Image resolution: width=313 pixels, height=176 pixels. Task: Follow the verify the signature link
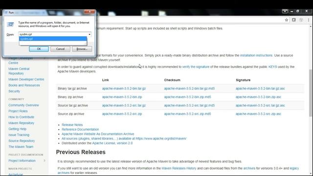tap(196, 67)
